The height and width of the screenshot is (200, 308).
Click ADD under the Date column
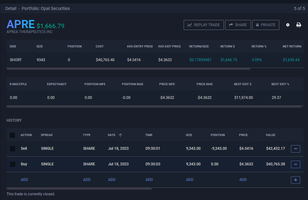(112, 180)
